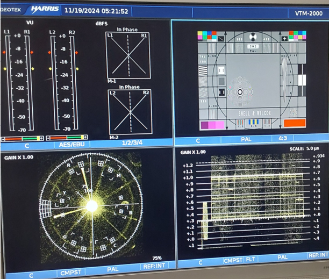Click the C input field in the picture quadrant
The width and height of the screenshot is (329, 279).
pyautogui.click(x=198, y=140)
